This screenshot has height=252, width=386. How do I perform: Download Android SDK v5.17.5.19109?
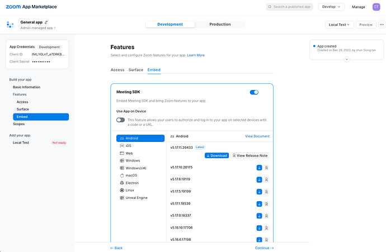(x=259, y=192)
